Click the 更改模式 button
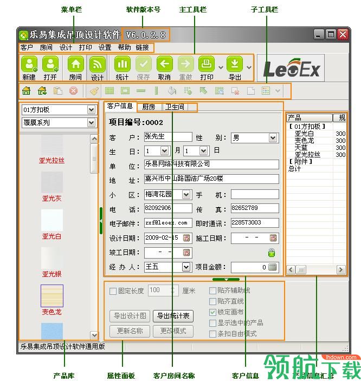The width and height of the screenshot is (361, 383). [x=173, y=331]
